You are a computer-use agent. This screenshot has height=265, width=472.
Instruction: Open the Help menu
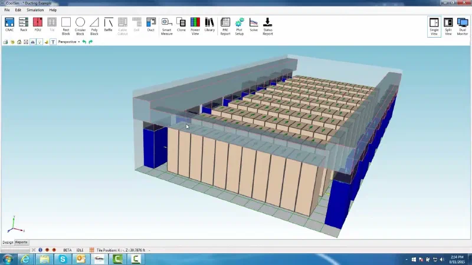click(x=53, y=10)
